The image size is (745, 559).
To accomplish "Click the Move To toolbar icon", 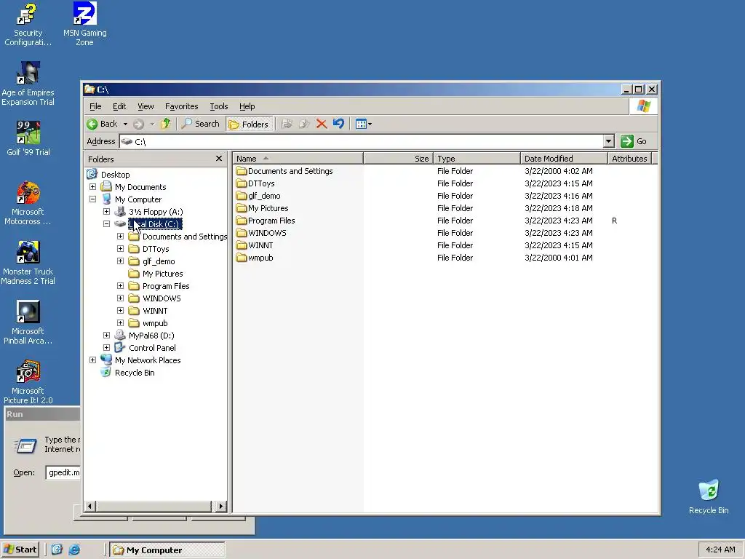I will tap(287, 124).
